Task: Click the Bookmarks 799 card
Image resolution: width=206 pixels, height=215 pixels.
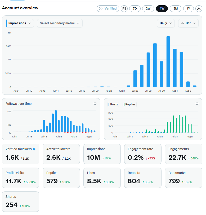Action: pos(183,178)
